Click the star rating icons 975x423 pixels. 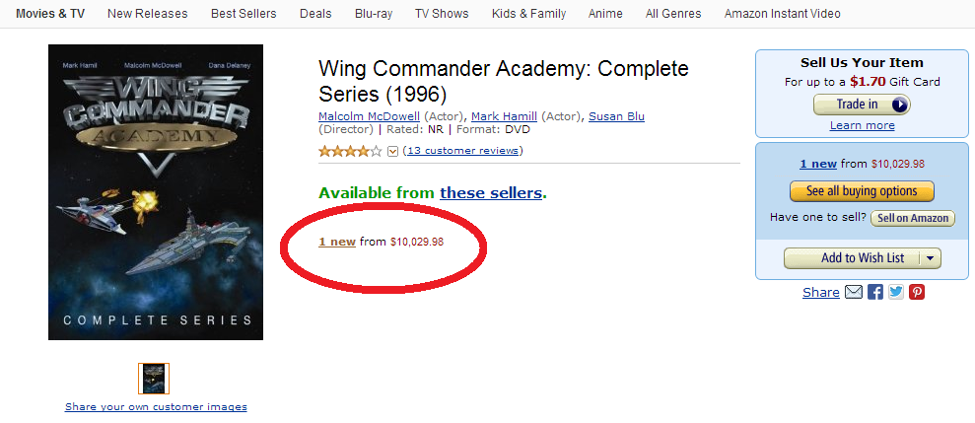[x=350, y=151]
